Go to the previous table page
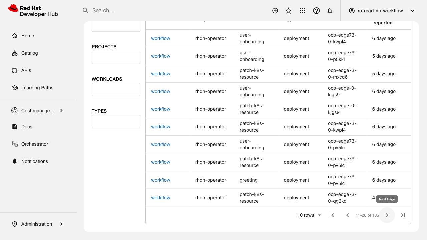Image resolution: width=427 pixels, height=240 pixels. point(347,215)
